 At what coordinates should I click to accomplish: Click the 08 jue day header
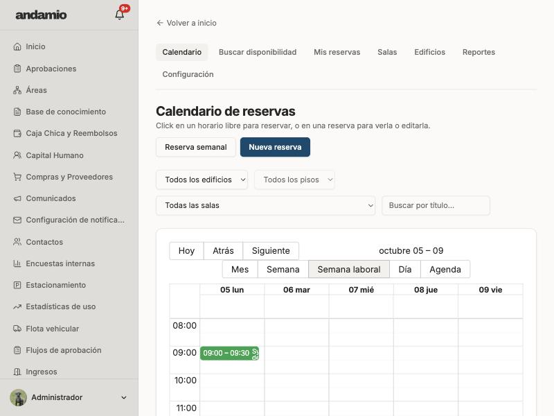[x=426, y=290]
